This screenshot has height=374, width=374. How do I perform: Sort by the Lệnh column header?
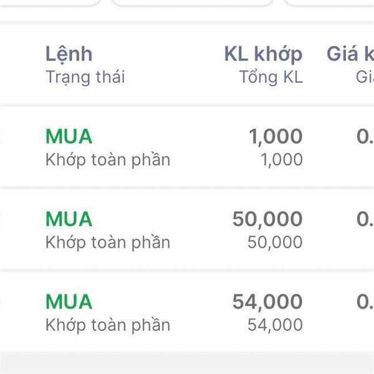click(x=69, y=54)
